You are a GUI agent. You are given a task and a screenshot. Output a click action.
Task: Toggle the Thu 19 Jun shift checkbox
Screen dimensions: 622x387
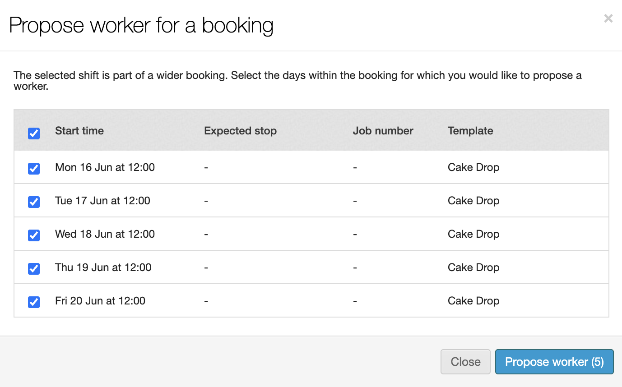click(x=34, y=268)
